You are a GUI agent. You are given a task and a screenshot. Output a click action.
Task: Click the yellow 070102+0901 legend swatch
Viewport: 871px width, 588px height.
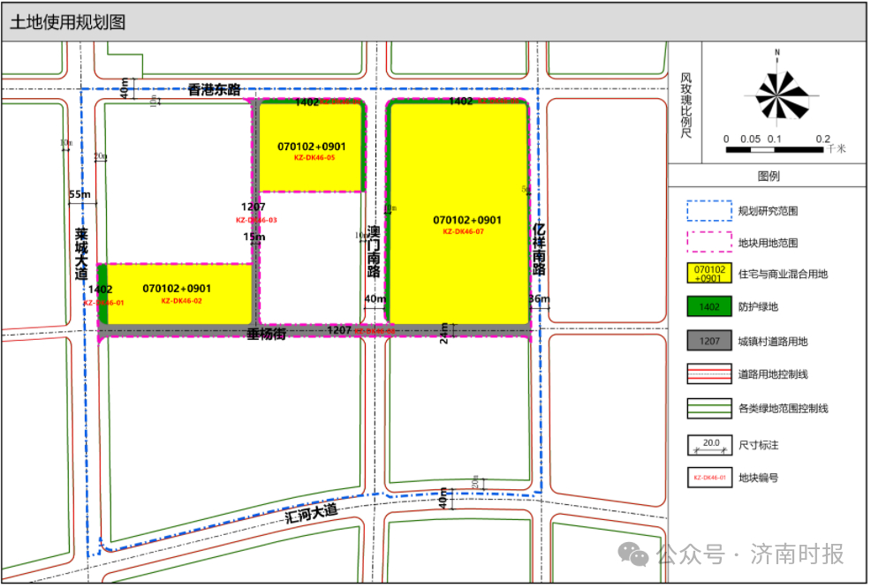(709, 275)
